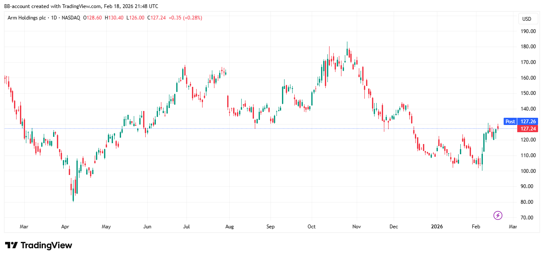The width and height of the screenshot is (544, 258).
Task: Click the TradingView logo icon
Action: [11, 245]
